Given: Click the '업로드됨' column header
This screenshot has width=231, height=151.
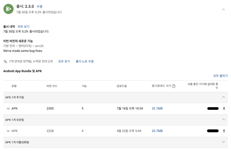Looking at the screenshot, I should point(122,86).
